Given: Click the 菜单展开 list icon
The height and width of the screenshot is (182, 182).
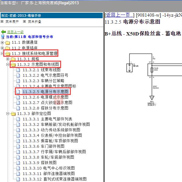Looking at the screenshot, I should 2,21.
